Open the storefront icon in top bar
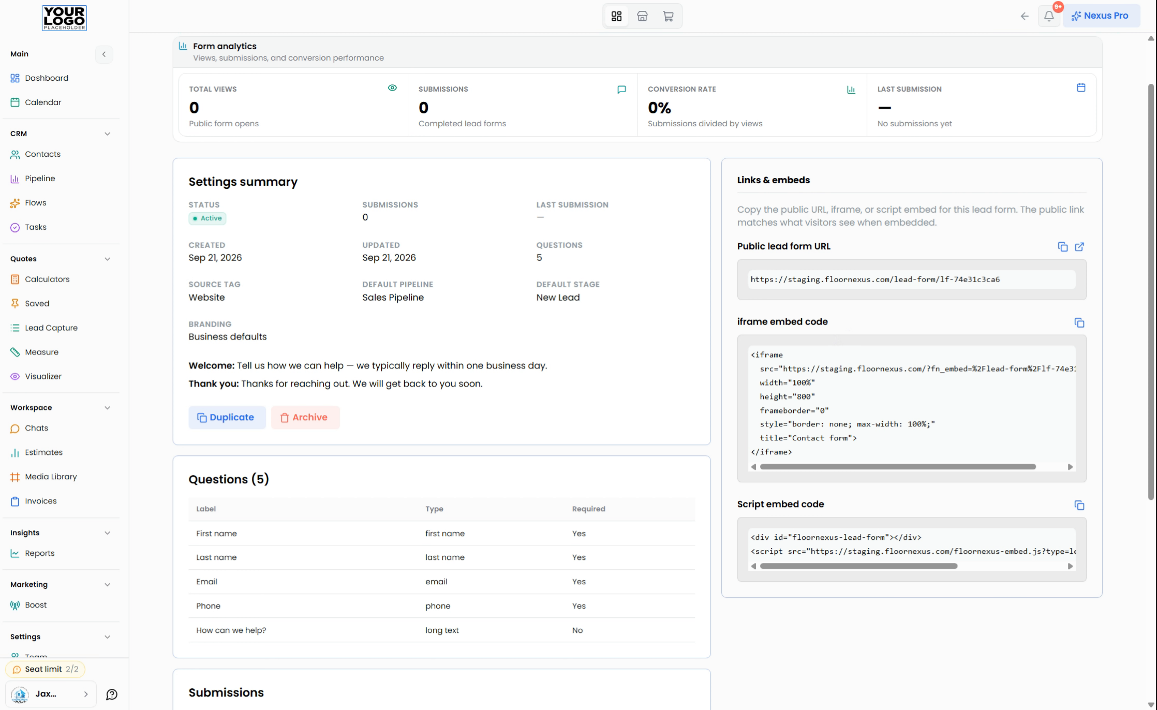Viewport: 1157px width, 710px height. (642, 16)
